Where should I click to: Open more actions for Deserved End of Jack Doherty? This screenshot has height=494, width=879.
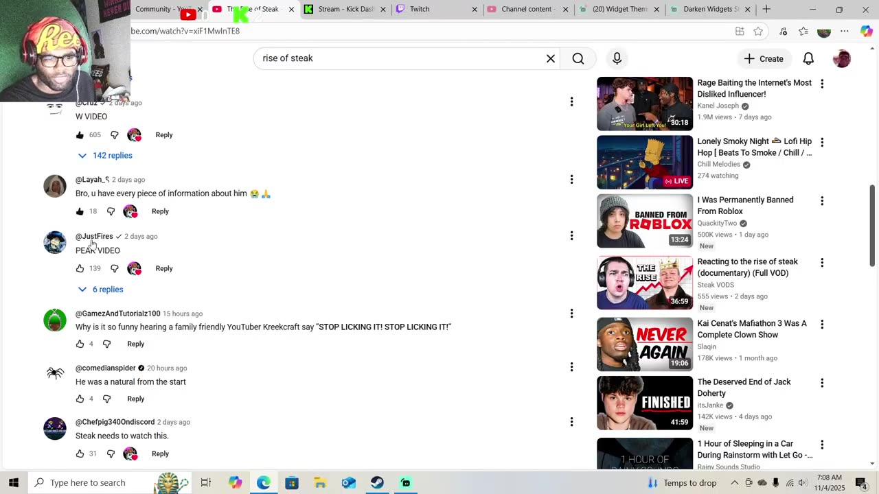(822, 383)
